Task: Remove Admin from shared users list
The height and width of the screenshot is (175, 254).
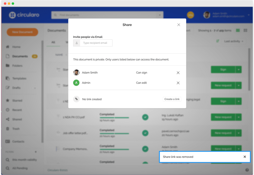Action: [178, 83]
